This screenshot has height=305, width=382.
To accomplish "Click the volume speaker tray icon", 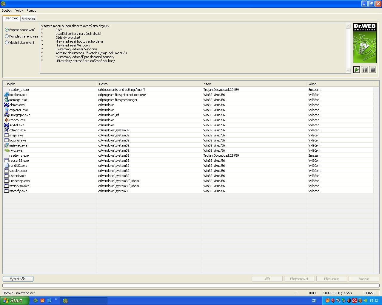I will [349, 301].
